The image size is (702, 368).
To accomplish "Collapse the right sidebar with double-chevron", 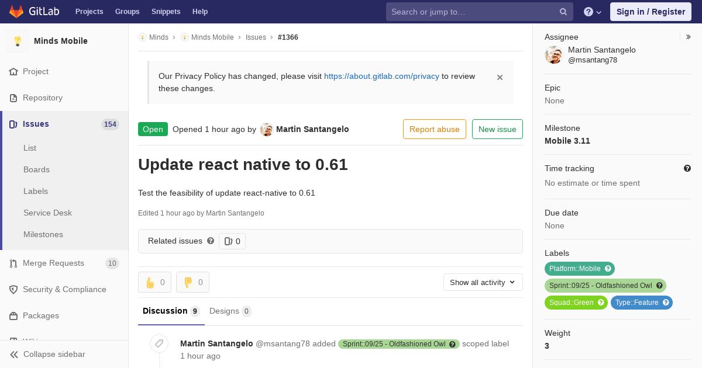I will pos(689,37).
